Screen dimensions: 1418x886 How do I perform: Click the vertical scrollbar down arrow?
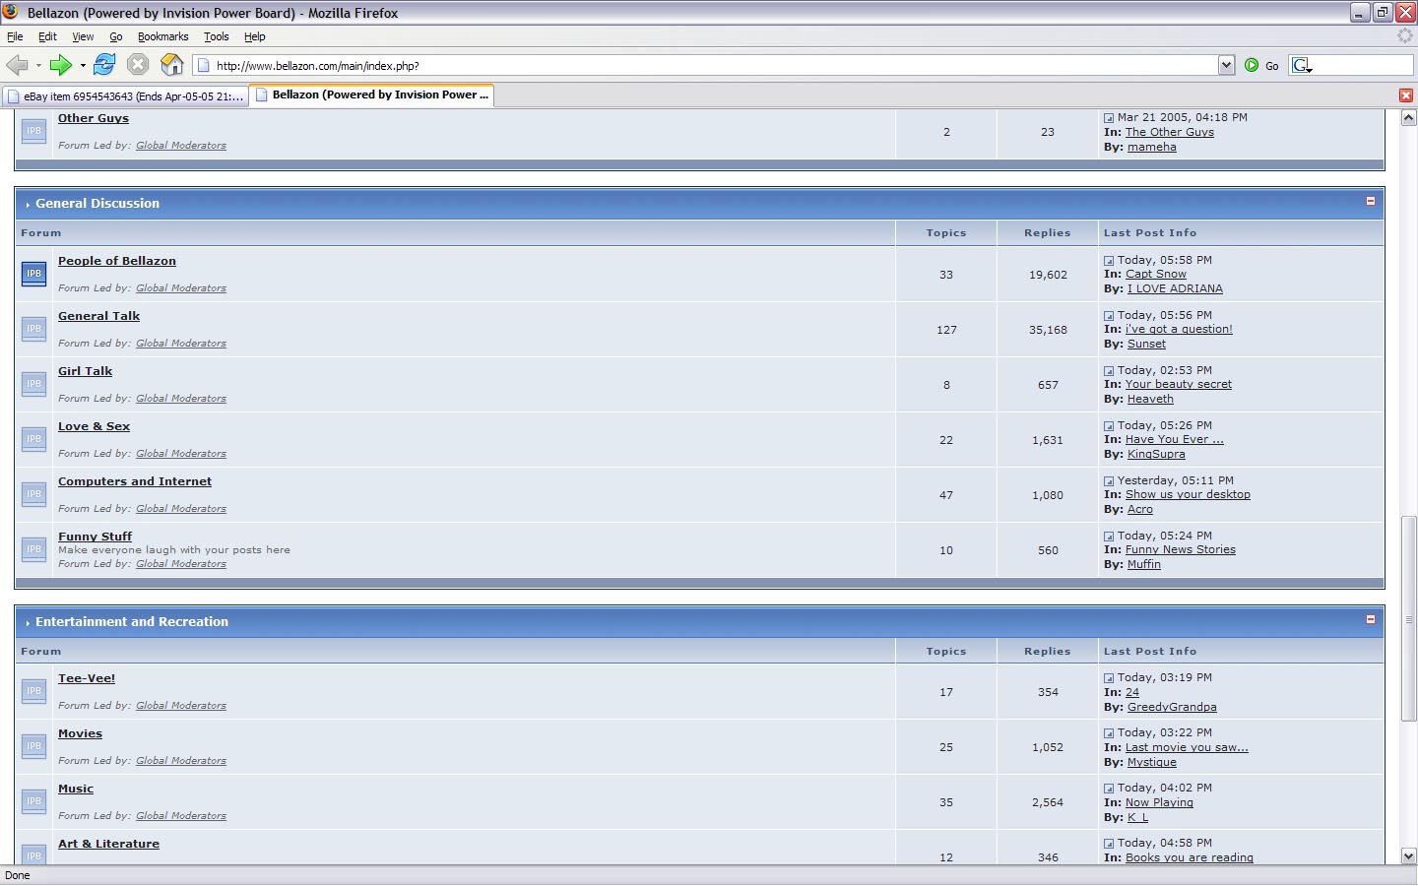coord(1408,855)
